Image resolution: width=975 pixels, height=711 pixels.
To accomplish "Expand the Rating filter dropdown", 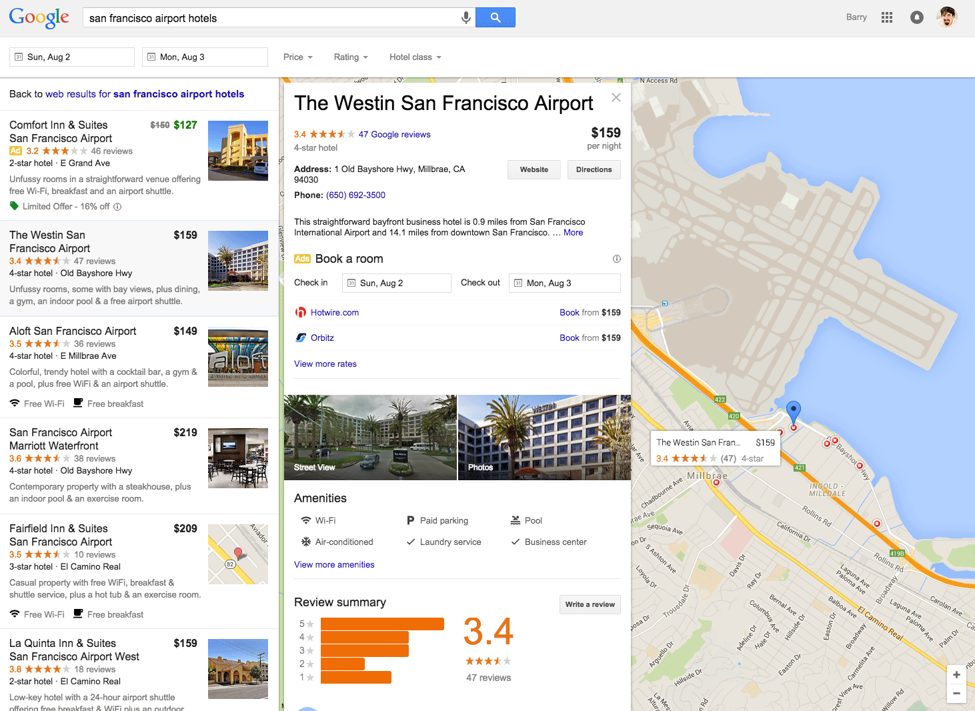I will pos(350,57).
